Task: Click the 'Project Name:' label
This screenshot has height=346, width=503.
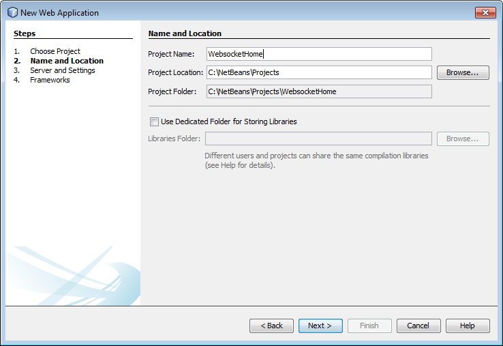Action: pos(171,54)
